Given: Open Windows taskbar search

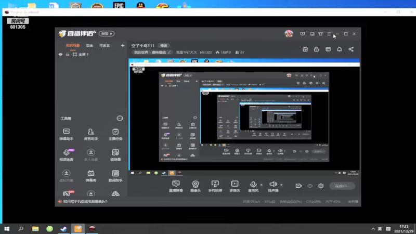Looking at the screenshot, I should tap(21, 229).
